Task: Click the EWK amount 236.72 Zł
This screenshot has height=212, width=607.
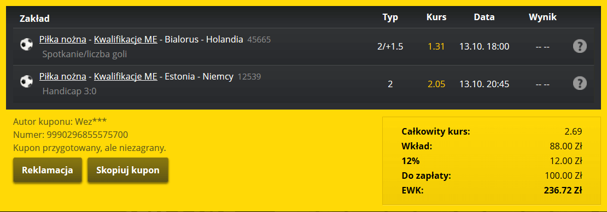Action: pyautogui.click(x=563, y=190)
